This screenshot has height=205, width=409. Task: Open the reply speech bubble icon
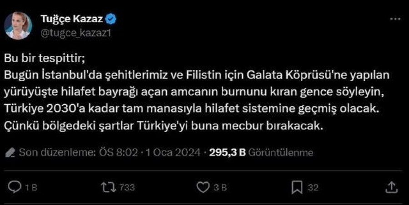(15, 187)
